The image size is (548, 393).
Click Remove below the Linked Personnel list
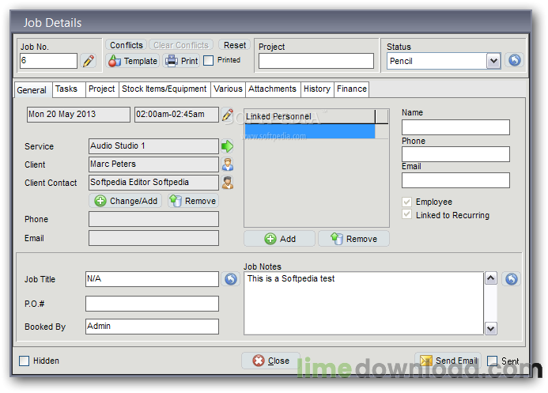coord(353,239)
